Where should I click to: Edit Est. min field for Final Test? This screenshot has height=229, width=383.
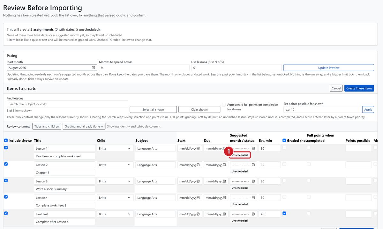coord(270,214)
